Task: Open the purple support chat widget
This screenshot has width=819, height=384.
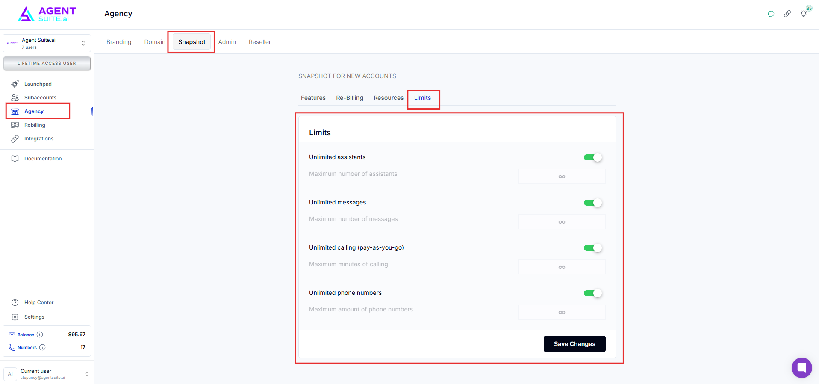Action: (801, 367)
